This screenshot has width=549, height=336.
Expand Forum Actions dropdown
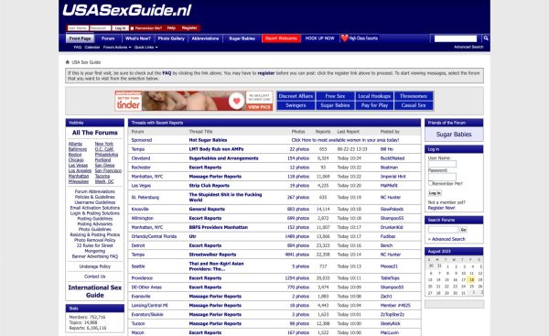(x=117, y=47)
